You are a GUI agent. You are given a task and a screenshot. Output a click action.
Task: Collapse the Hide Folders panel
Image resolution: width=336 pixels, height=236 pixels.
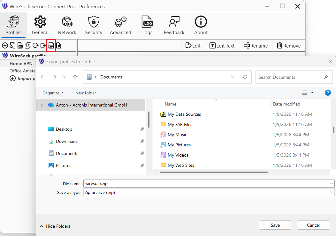point(55,226)
